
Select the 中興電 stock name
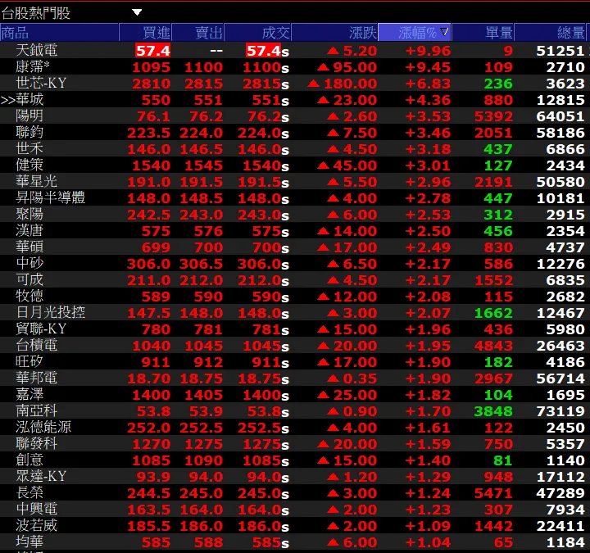[37, 510]
